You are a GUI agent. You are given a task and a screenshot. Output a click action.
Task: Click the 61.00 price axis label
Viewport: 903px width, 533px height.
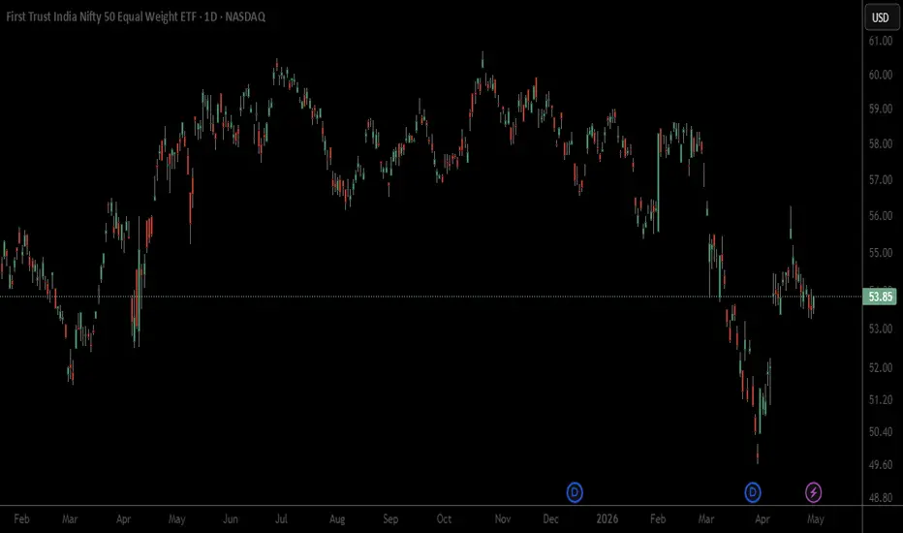click(x=881, y=41)
